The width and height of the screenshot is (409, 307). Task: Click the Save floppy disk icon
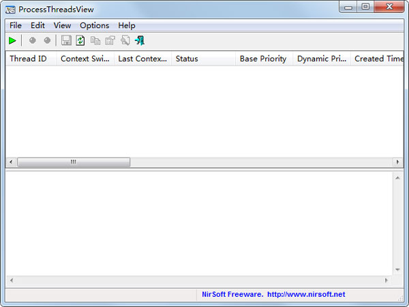click(x=66, y=40)
